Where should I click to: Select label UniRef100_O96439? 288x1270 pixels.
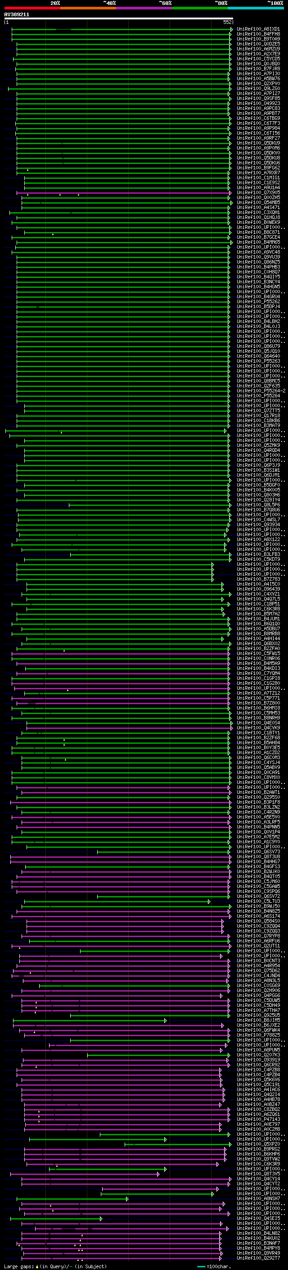tap(258, 589)
